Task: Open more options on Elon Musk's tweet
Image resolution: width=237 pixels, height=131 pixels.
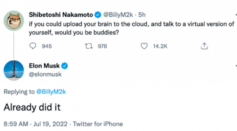Action: click(236, 66)
